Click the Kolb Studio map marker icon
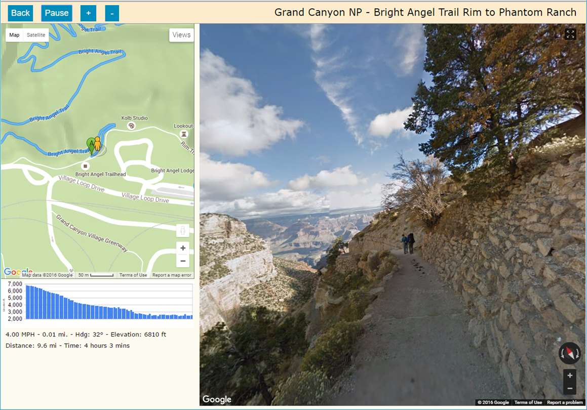The height and width of the screenshot is (410, 587). [x=131, y=126]
